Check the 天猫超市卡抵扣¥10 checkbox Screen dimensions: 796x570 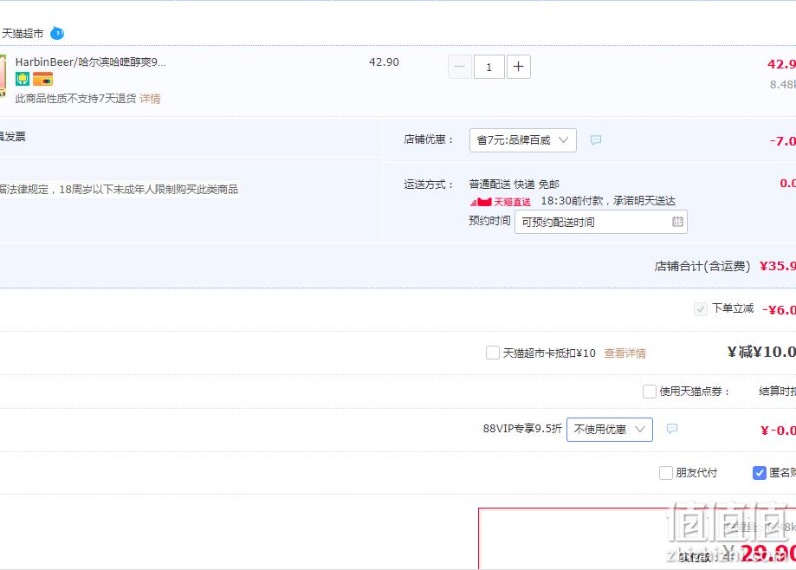[x=493, y=353]
